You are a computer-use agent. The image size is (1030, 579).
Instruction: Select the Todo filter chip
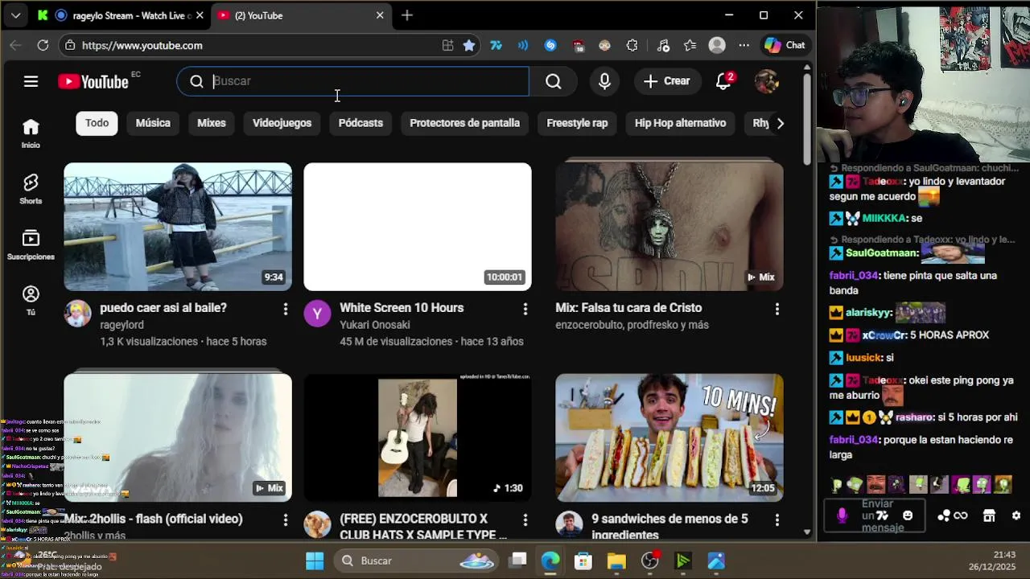(97, 123)
